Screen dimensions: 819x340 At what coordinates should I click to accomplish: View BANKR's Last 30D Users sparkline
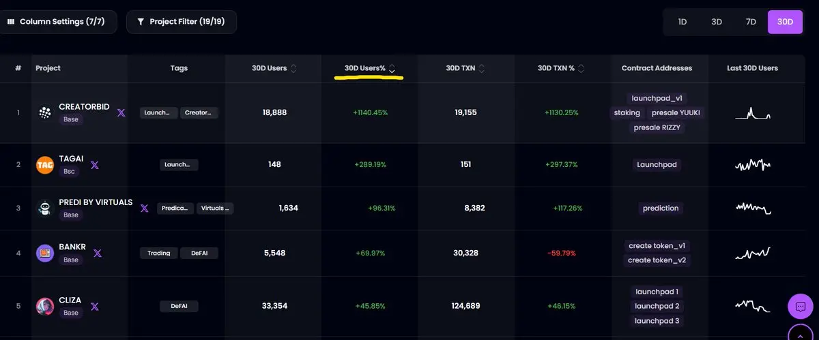pyautogui.click(x=753, y=253)
